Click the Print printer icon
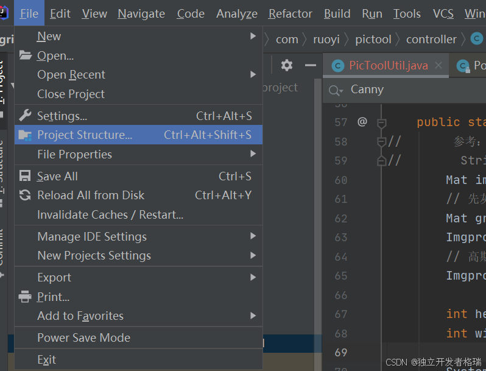The width and height of the screenshot is (486, 371). [25, 297]
